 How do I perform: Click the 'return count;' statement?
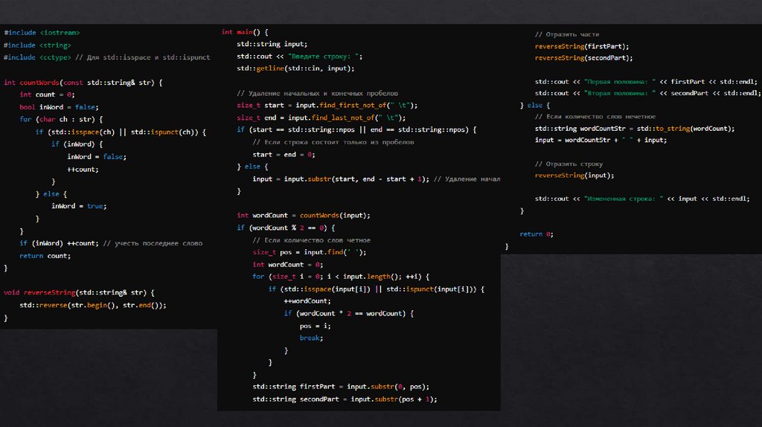click(45, 256)
